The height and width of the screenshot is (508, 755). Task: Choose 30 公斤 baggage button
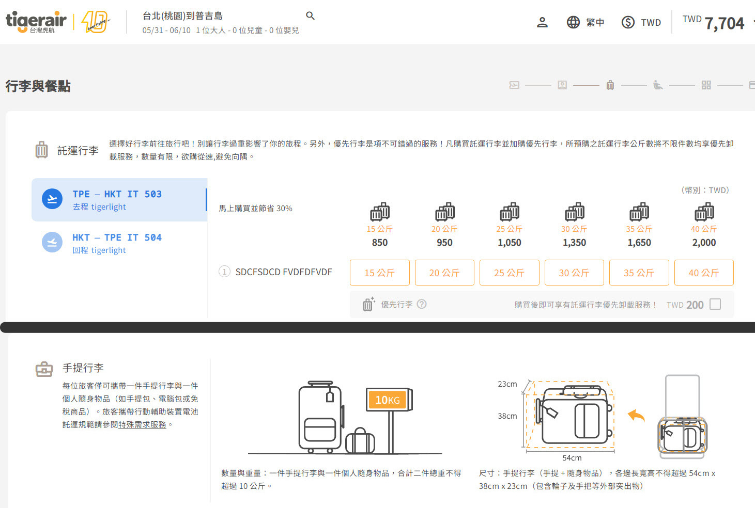coord(574,273)
